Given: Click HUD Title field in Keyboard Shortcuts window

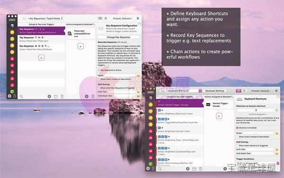Looking at the screenshot, I should [x=260, y=150].
